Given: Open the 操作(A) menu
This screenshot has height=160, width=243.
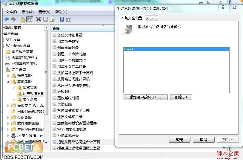Looking at the screenshot, I should click(x=27, y=12).
